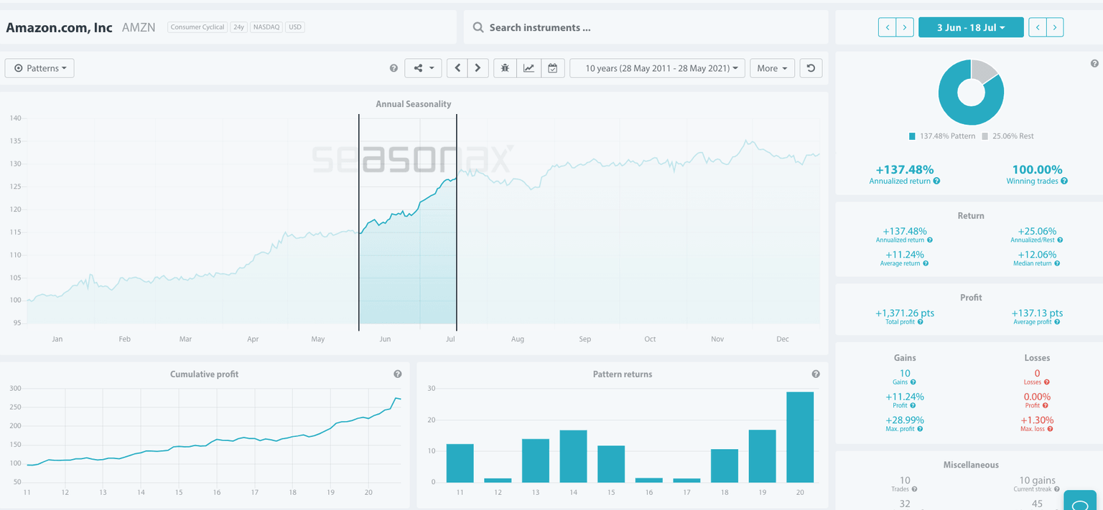Click the NASDAQ tag
Viewport: 1103px width, 510px height.
[x=266, y=27]
